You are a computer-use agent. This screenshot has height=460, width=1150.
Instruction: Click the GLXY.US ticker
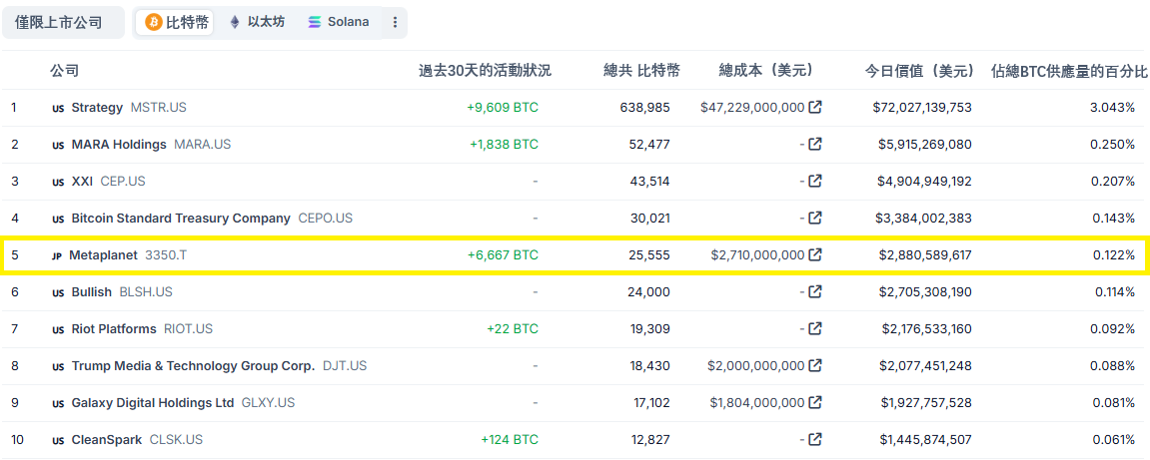pyautogui.click(x=269, y=403)
